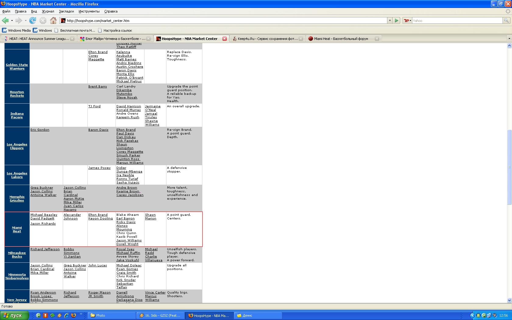
Task: Expand the address bar URL history dropdown
Action: pos(389,20)
